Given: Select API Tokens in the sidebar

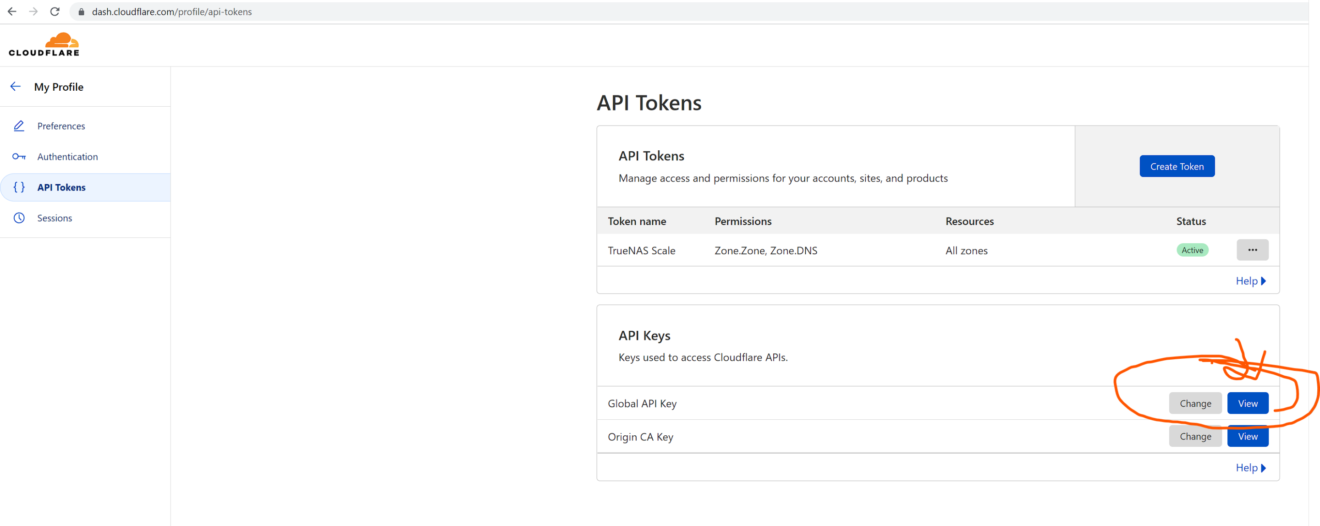Looking at the screenshot, I should click(85, 187).
